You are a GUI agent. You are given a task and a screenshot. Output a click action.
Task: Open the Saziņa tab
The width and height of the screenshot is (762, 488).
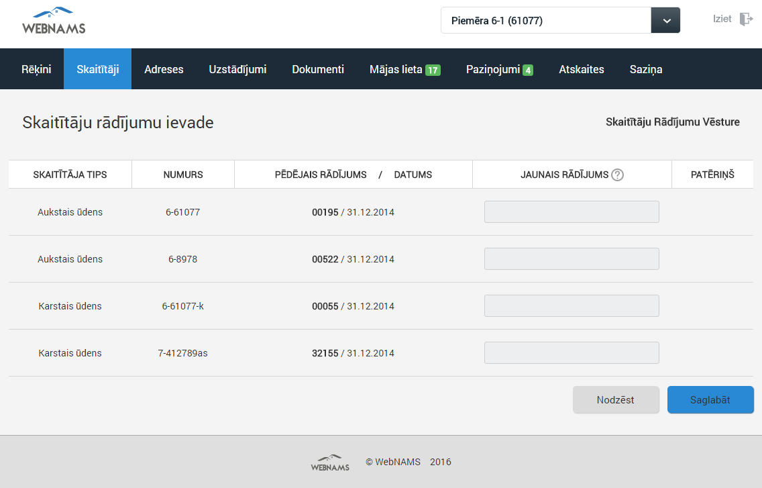pyautogui.click(x=646, y=69)
